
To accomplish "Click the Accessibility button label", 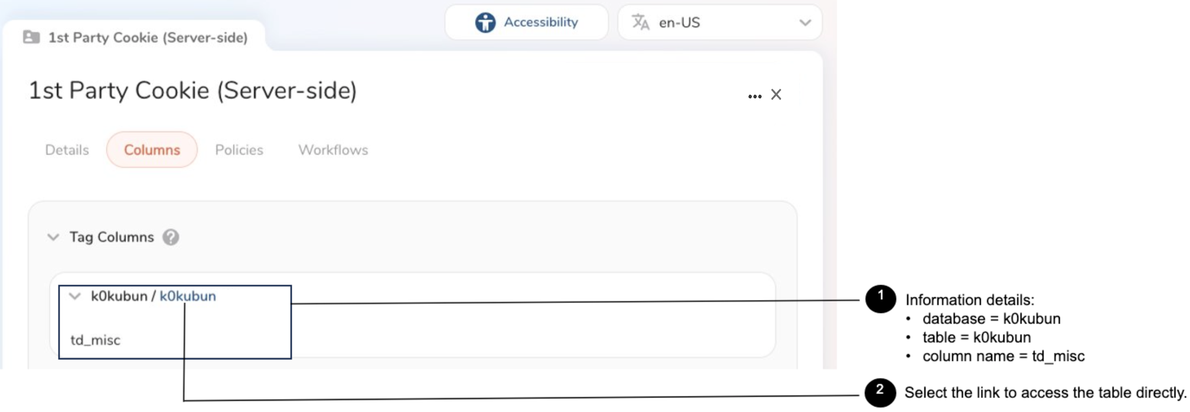I will click(x=540, y=22).
